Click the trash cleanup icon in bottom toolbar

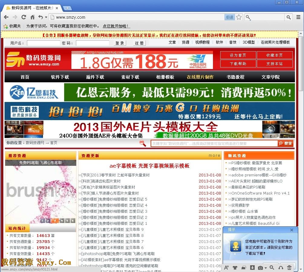click(x=289, y=267)
